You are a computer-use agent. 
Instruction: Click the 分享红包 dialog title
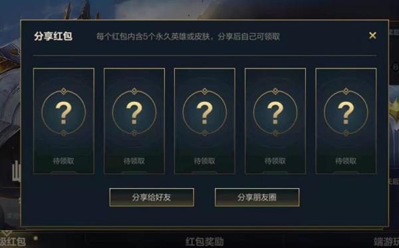point(53,37)
